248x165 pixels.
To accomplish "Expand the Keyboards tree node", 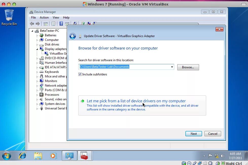I will [37, 72].
